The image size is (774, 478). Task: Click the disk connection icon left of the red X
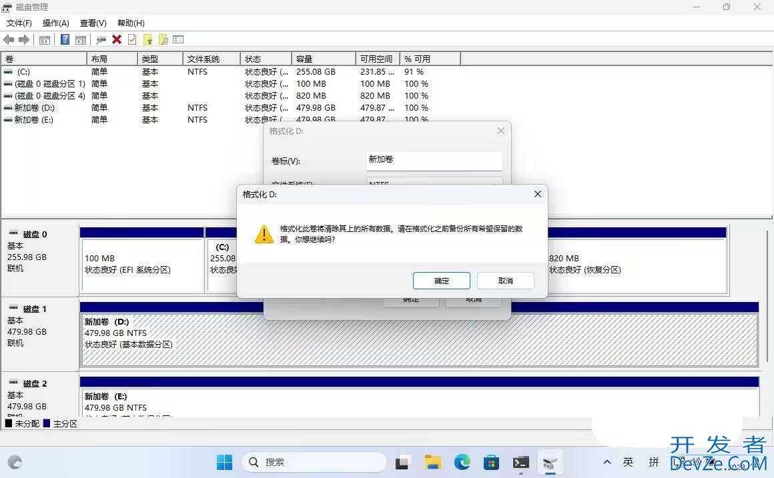tap(101, 40)
